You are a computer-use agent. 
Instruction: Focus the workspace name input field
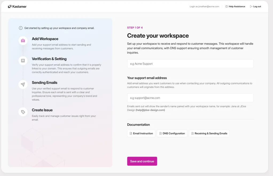click(x=190, y=64)
